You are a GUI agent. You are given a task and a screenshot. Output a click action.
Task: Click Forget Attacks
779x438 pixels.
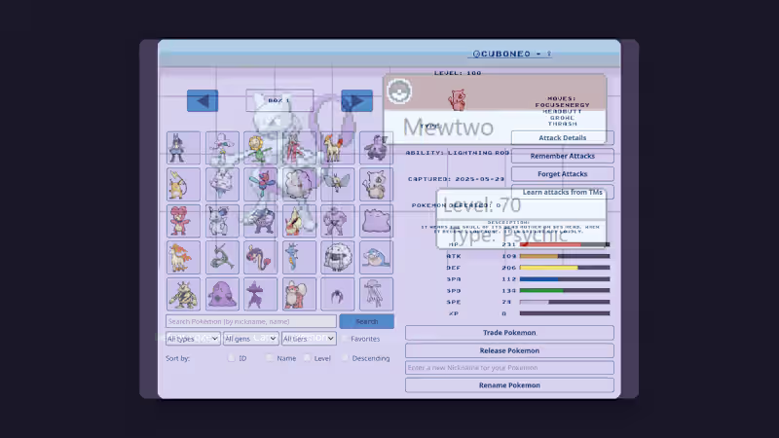click(563, 174)
